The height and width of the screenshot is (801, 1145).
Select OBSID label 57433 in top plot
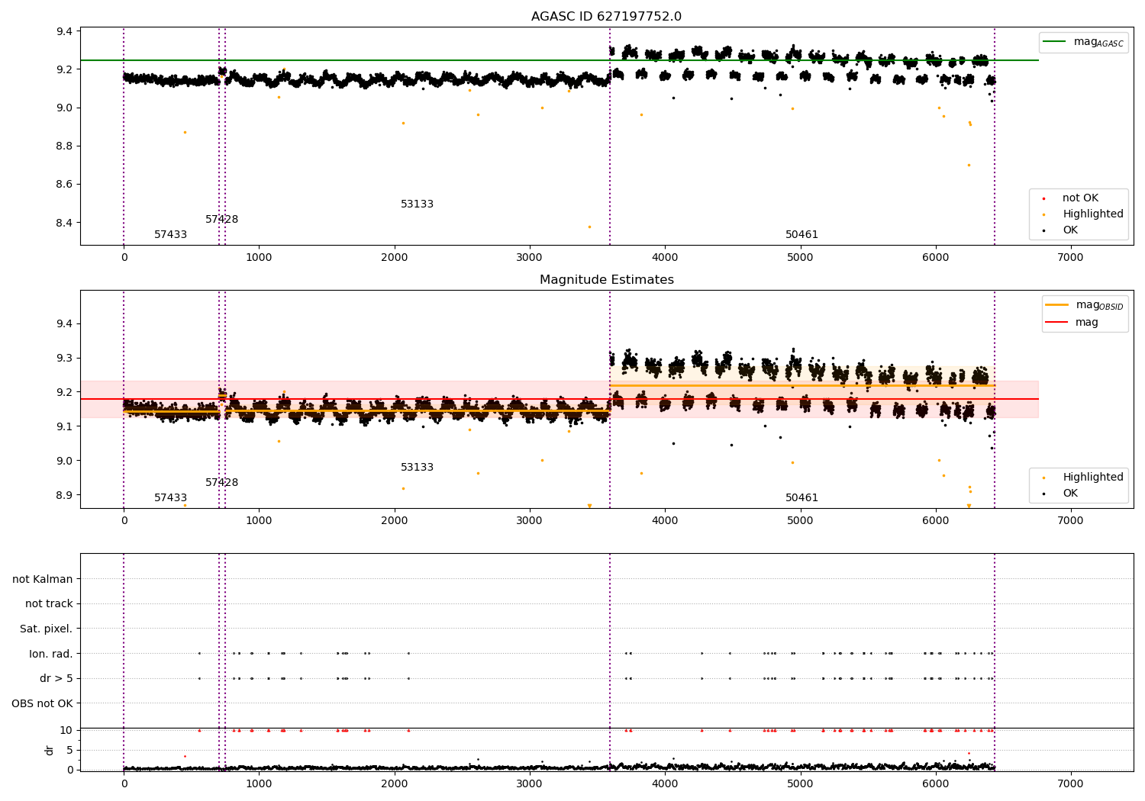170,235
